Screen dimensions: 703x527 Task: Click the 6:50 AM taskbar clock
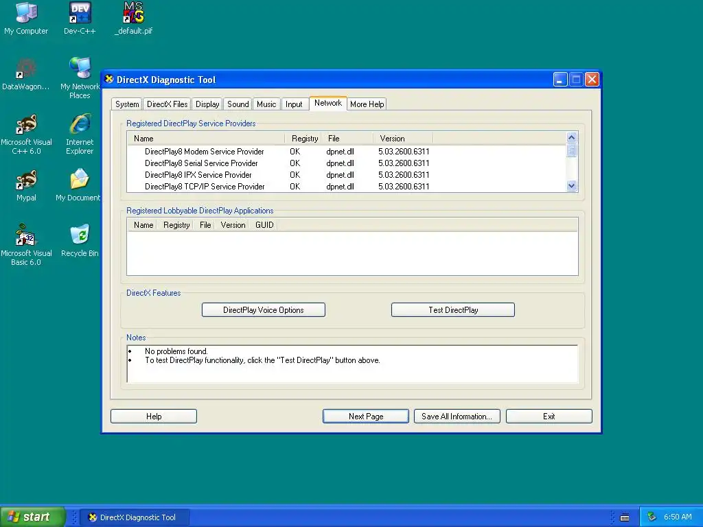[x=678, y=517]
